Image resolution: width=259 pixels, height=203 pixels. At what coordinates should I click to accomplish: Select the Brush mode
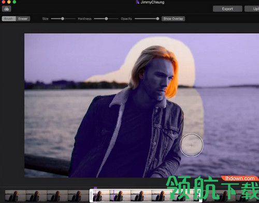pos(9,19)
